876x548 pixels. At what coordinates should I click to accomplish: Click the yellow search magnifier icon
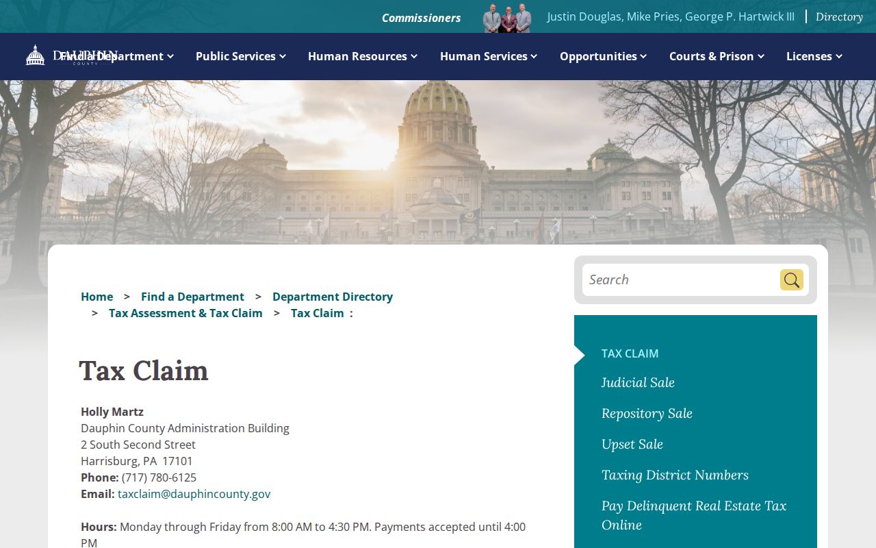(x=792, y=279)
